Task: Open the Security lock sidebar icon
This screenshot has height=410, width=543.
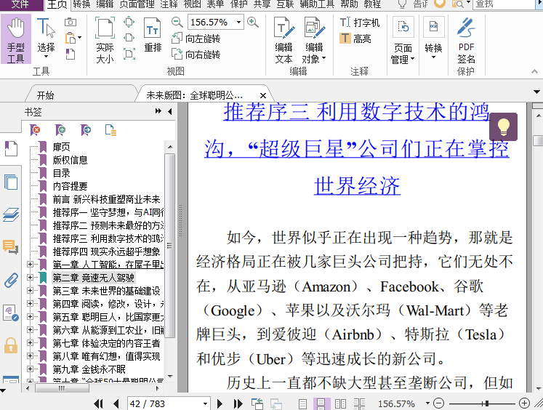Action: 11,345
